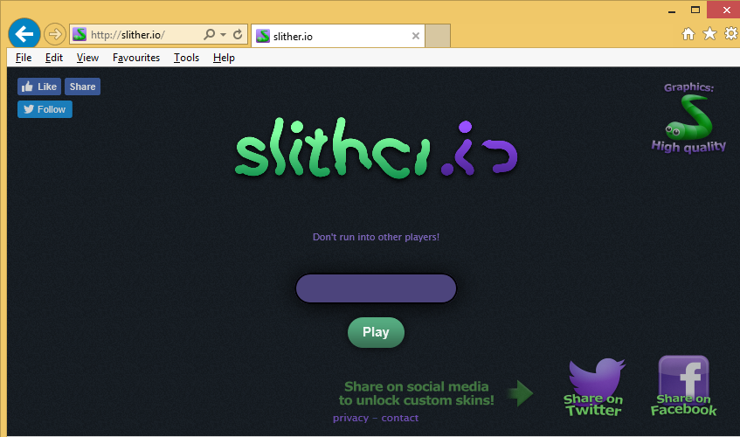Image resolution: width=740 pixels, height=437 pixels.
Task: Open the Edit menu
Action: pyautogui.click(x=54, y=58)
